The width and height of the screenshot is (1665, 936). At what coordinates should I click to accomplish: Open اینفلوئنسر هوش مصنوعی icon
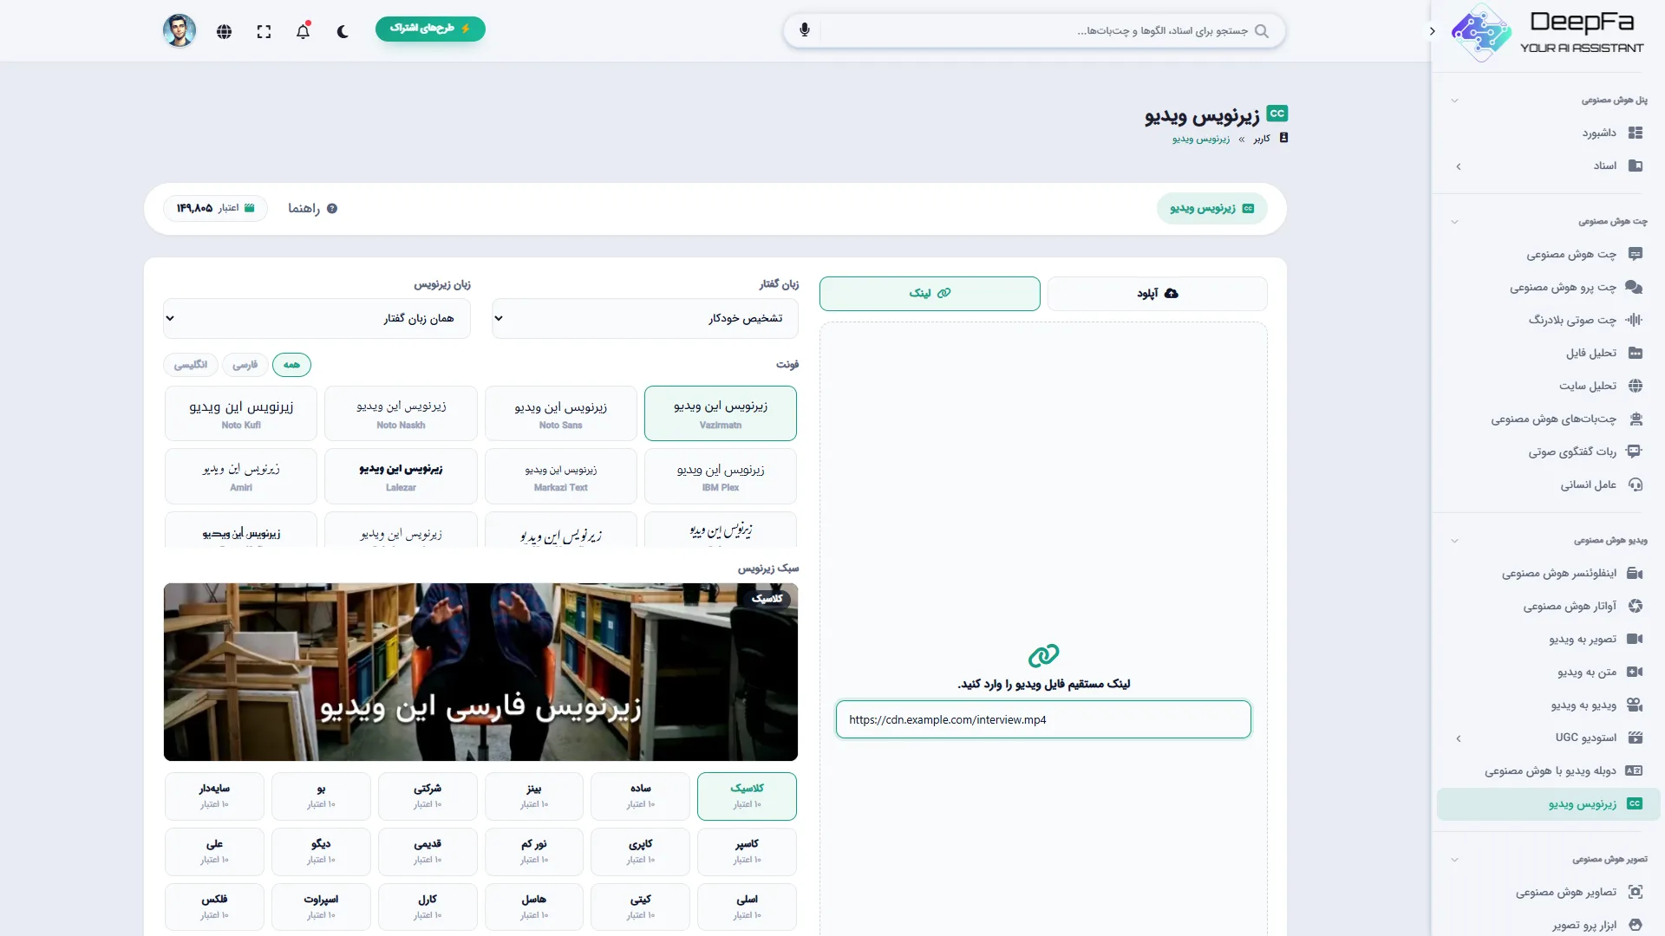(1635, 573)
